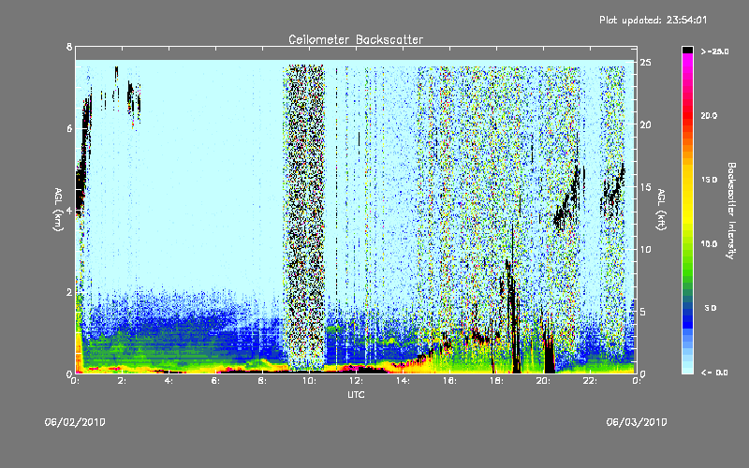
Task: Click the black top of the colorbar
Action: click(687, 50)
